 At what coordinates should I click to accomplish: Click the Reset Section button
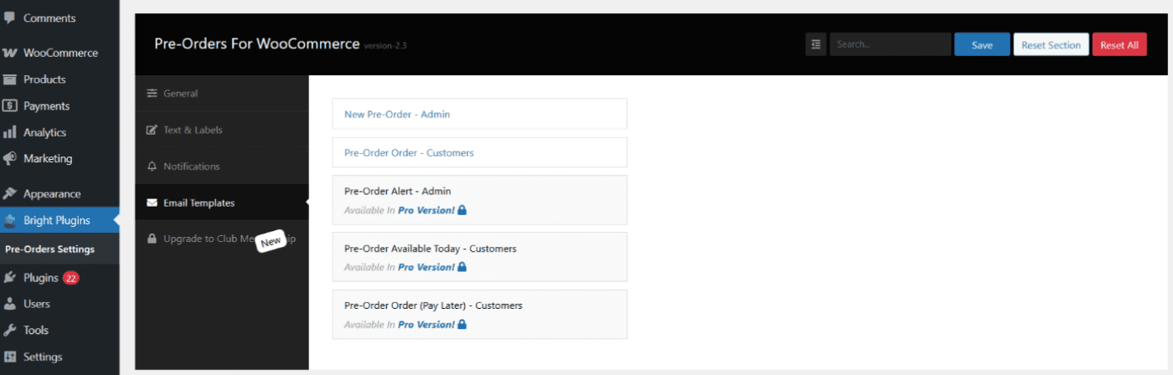tap(1051, 45)
